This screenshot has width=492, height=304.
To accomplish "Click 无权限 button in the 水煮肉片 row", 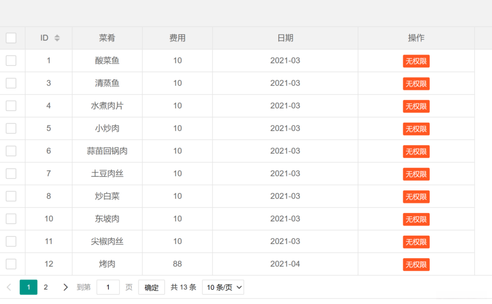I will pyautogui.click(x=416, y=106).
